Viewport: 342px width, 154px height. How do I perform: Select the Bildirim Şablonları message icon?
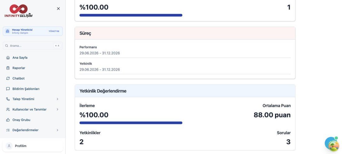tap(8, 89)
